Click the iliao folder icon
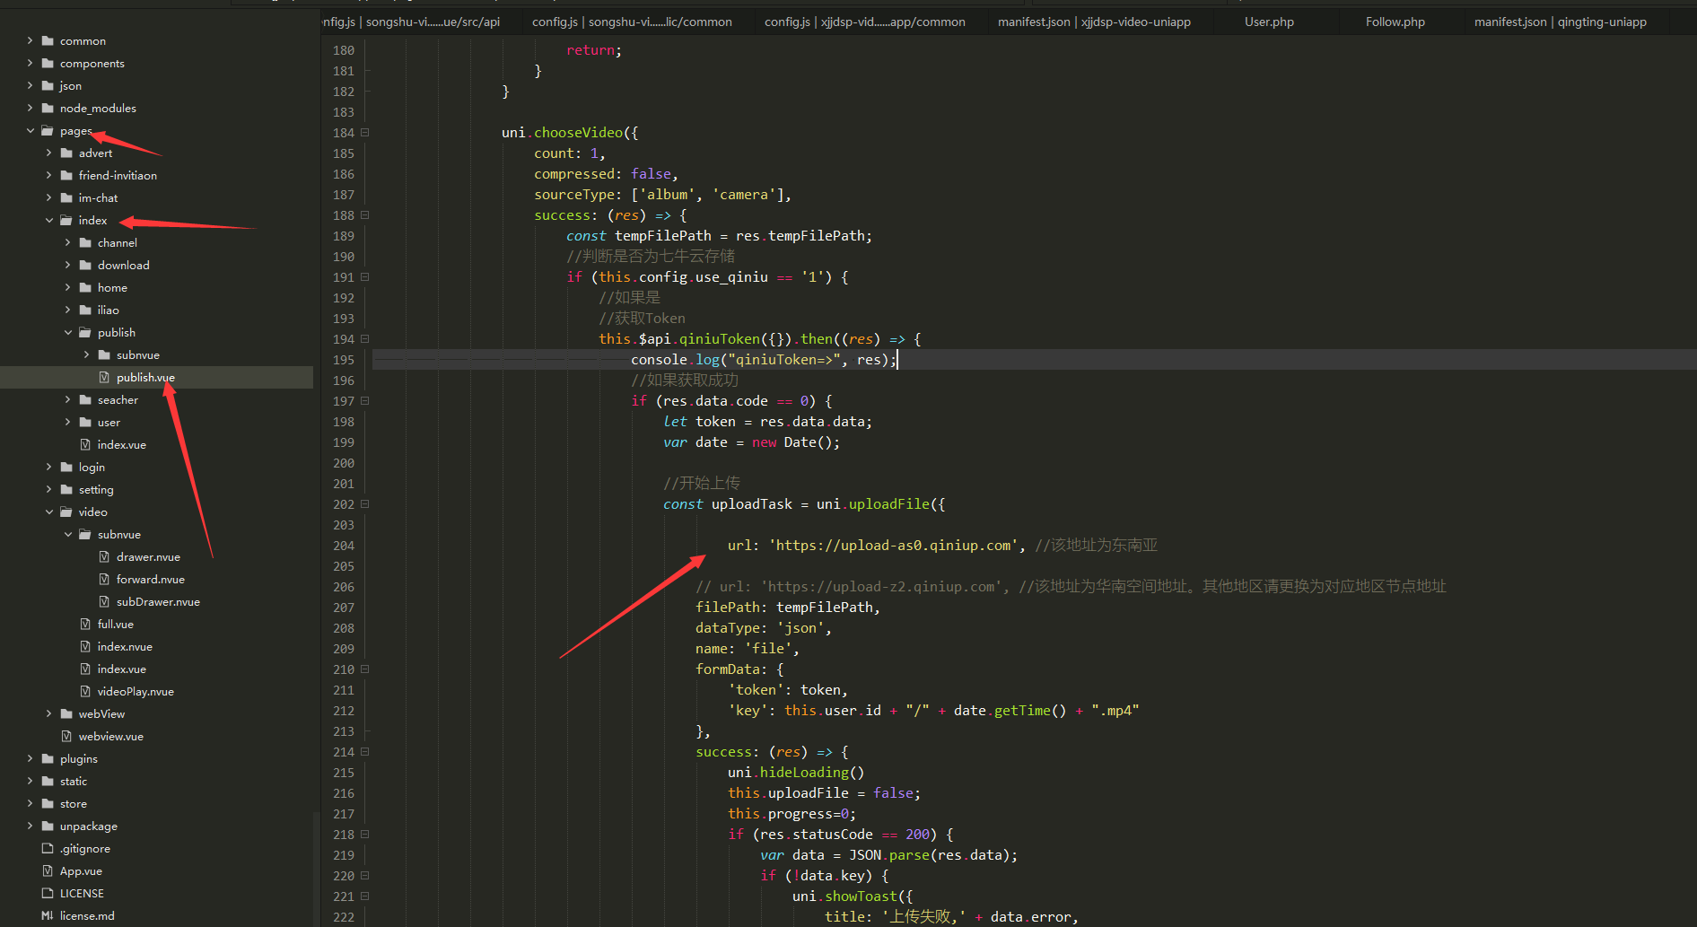The width and height of the screenshot is (1697, 927). (x=85, y=310)
